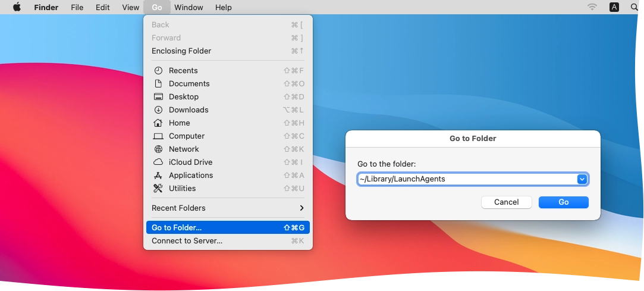Click the iCloud Drive cloud icon
The width and height of the screenshot is (644, 291).
158,162
